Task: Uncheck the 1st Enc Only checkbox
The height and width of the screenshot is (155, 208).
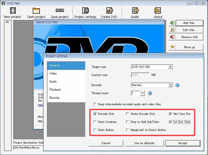Action: click(170, 122)
